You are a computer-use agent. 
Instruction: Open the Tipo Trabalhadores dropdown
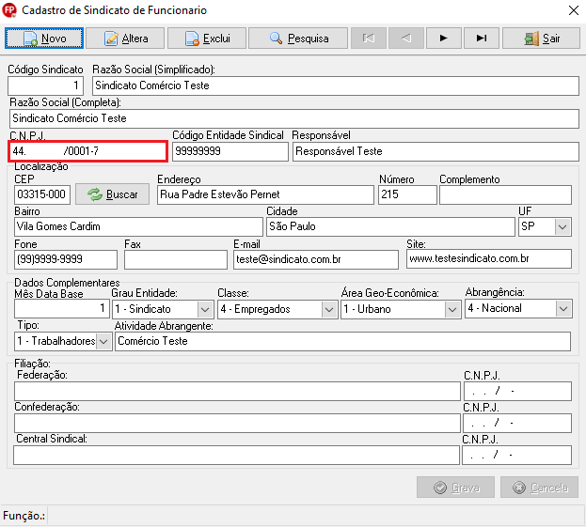[x=103, y=342]
